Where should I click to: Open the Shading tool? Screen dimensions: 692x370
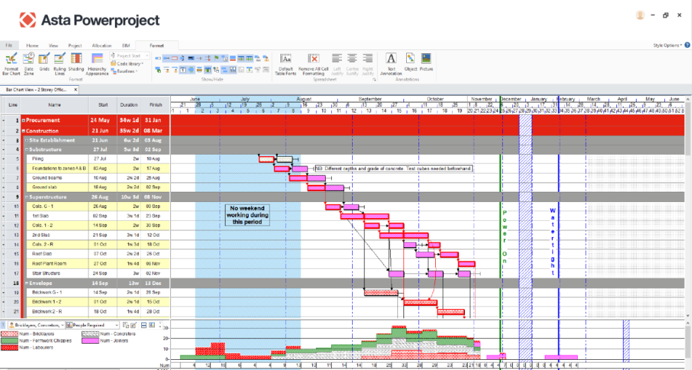pos(76,61)
